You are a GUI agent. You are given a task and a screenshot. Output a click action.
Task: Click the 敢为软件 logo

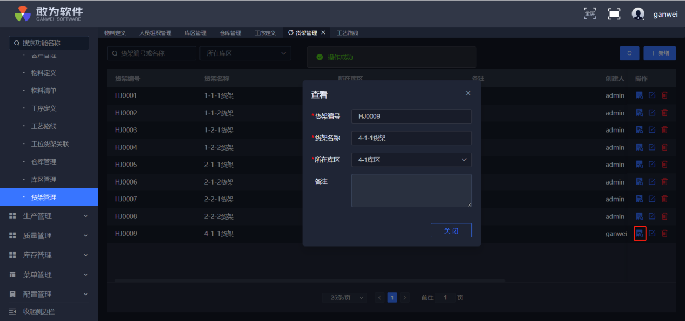pyautogui.click(x=49, y=13)
